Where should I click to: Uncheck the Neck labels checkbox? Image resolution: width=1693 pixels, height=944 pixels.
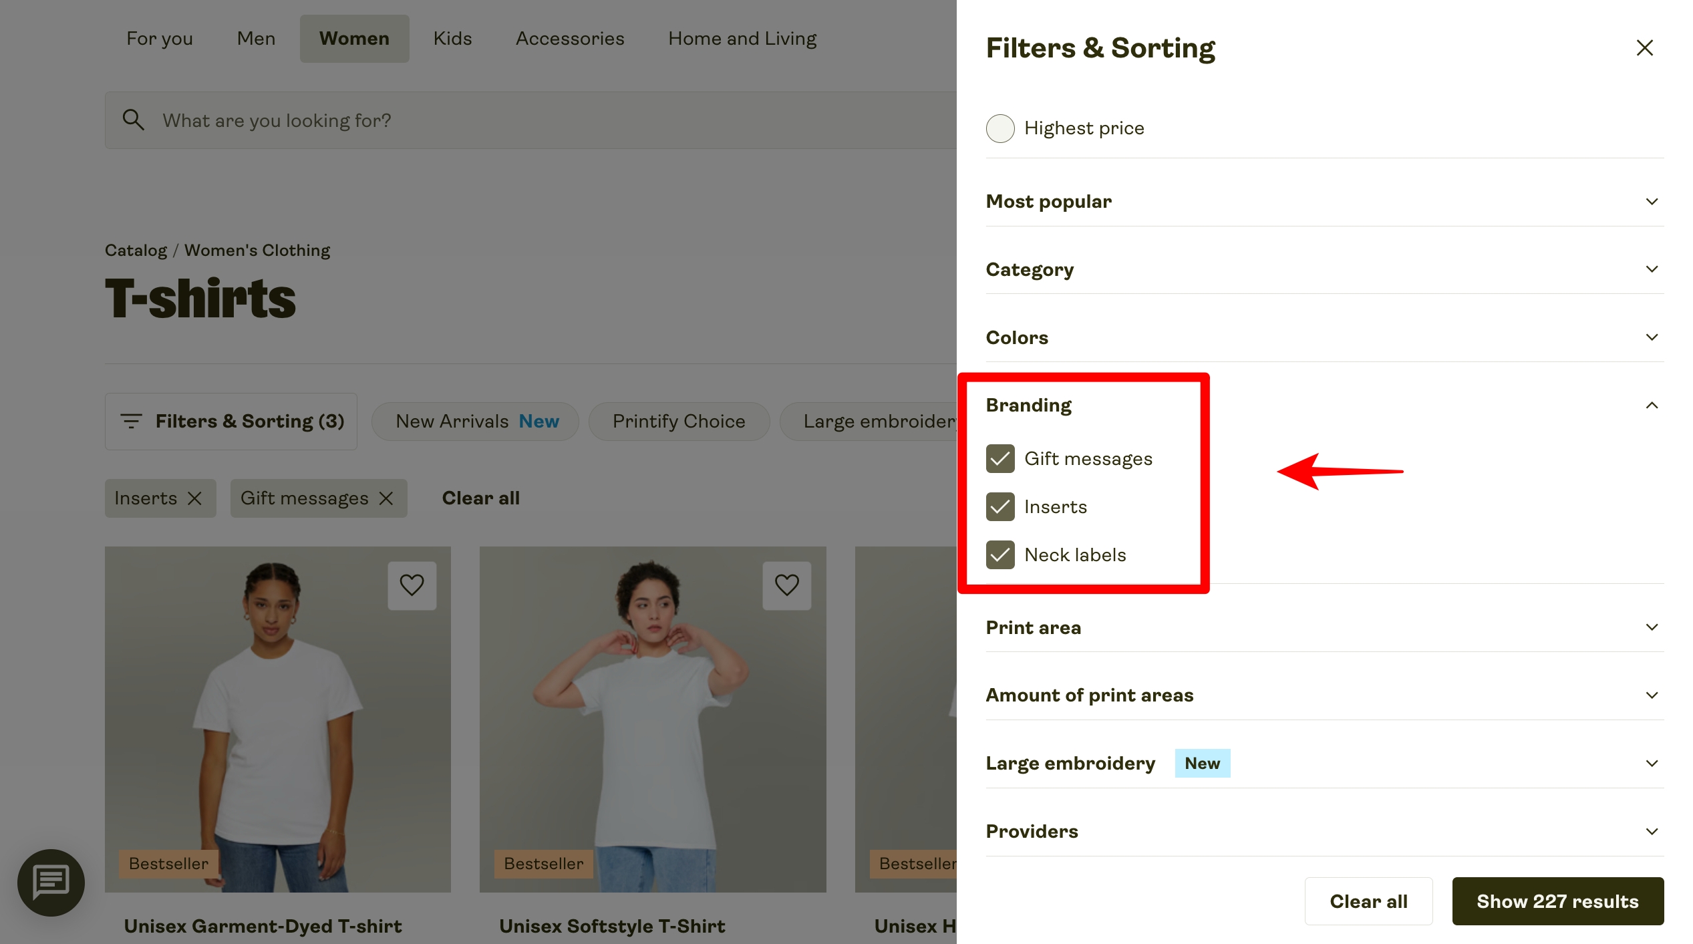pos(1000,555)
